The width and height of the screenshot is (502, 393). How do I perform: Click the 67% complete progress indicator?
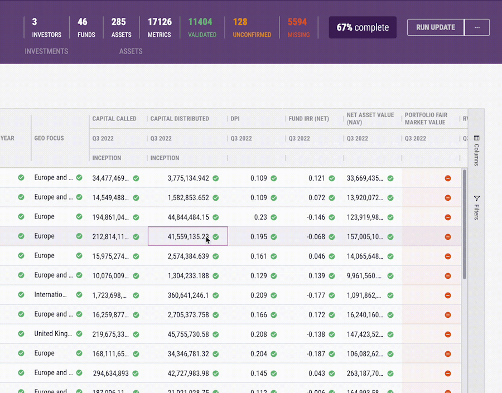coord(363,27)
